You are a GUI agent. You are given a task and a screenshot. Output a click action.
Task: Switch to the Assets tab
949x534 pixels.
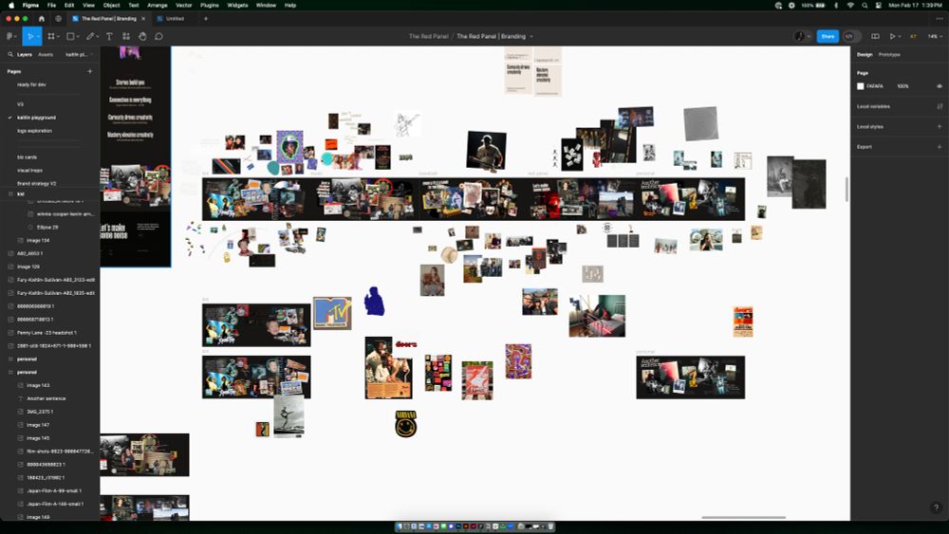pos(46,54)
